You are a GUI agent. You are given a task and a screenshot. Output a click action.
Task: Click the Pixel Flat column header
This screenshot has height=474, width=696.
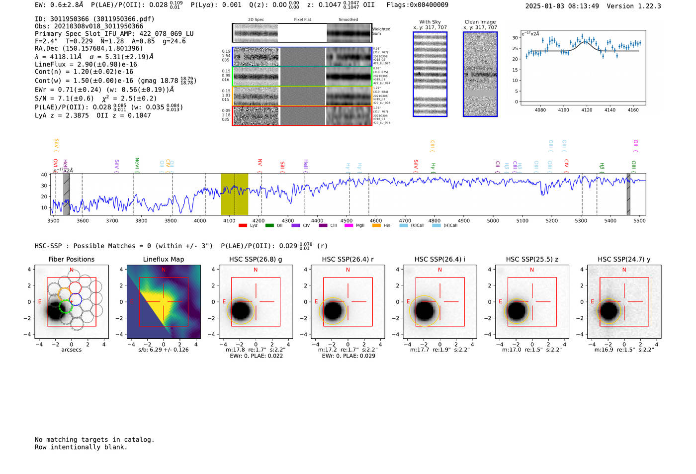(x=302, y=20)
